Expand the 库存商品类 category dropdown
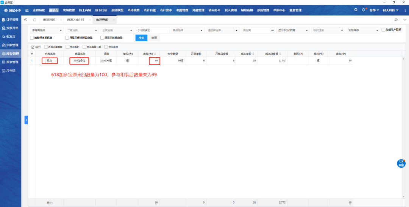409x207 pixels. tap(46, 30)
